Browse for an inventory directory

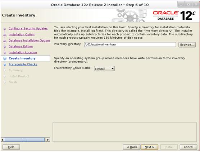187,44
